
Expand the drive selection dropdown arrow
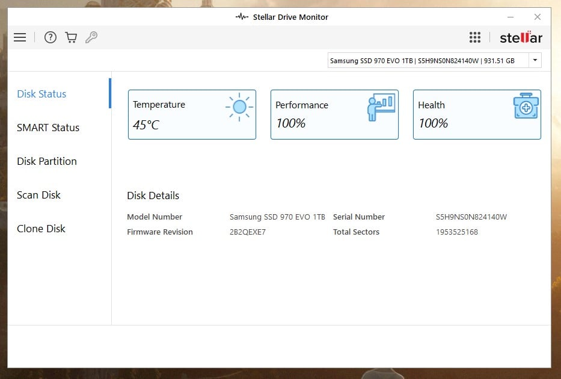(x=535, y=60)
